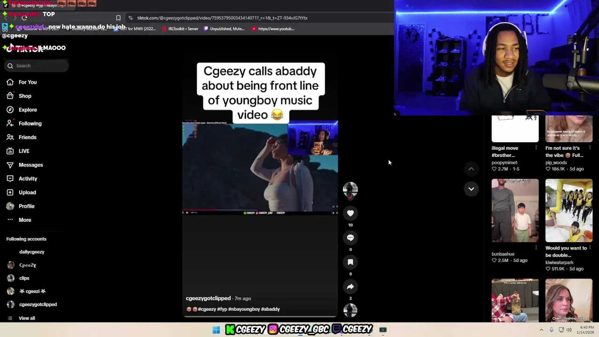Open the plaid shirt video thumbnail
The height and width of the screenshot is (337, 599).
point(515,300)
